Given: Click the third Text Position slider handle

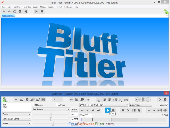Looking at the screenshot, I should point(53,124).
